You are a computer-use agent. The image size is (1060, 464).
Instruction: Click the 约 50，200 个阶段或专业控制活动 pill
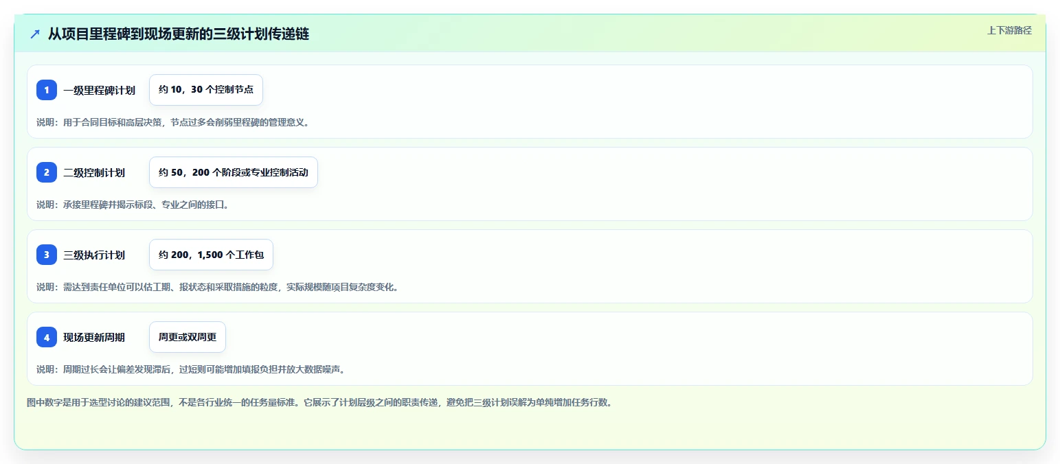pyautogui.click(x=234, y=172)
